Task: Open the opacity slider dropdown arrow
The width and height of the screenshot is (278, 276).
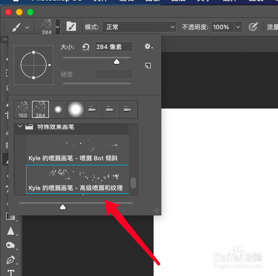Action: pos(238,27)
